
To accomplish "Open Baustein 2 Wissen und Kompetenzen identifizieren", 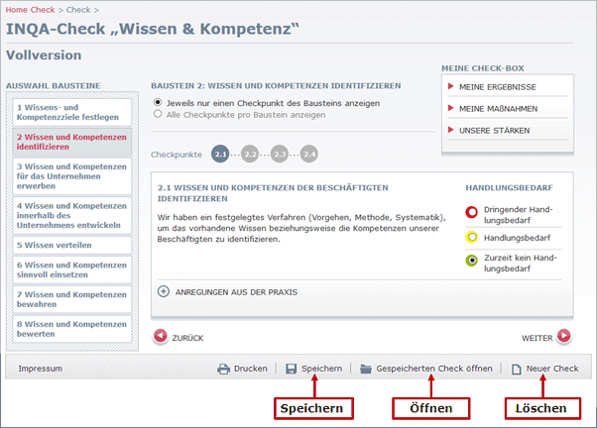I will click(72, 142).
